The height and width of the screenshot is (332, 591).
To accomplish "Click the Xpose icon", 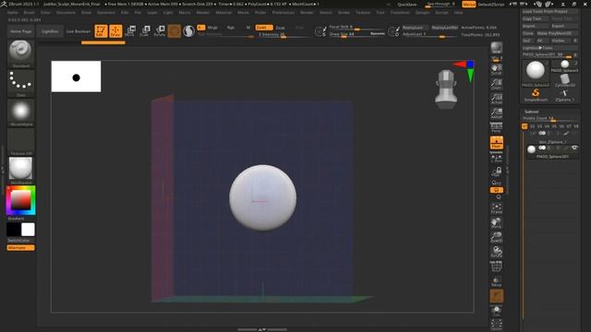I will [x=497, y=325].
